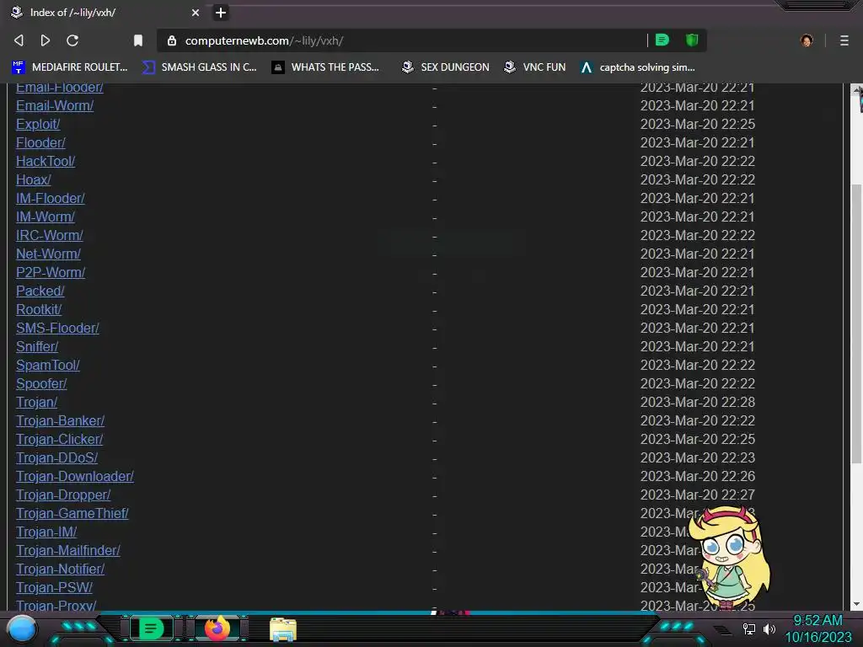Open the Sniffer/ directory link
The width and height of the screenshot is (863, 647).
(x=37, y=346)
